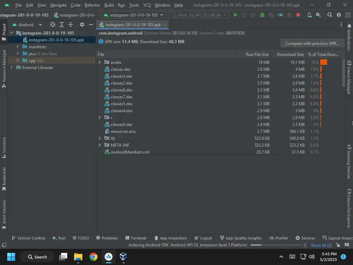Open the App Inspection tool window
This screenshot has width=353, height=265.
(171, 238)
